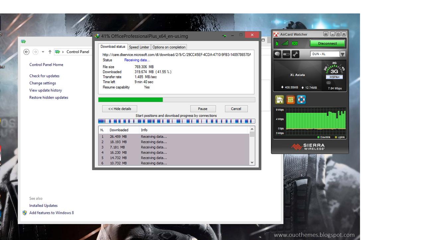Click the Info column header

click(x=194, y=130)
